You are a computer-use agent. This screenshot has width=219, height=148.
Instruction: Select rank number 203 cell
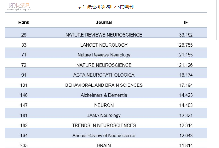click(x=24, y=145)
